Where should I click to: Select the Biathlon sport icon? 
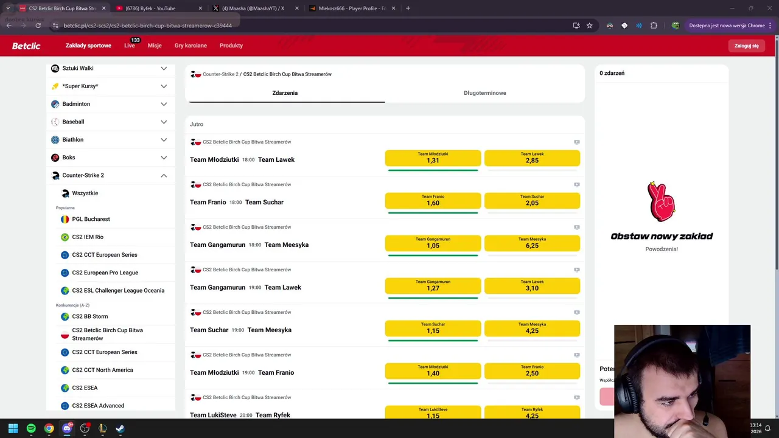click(55, 140)
